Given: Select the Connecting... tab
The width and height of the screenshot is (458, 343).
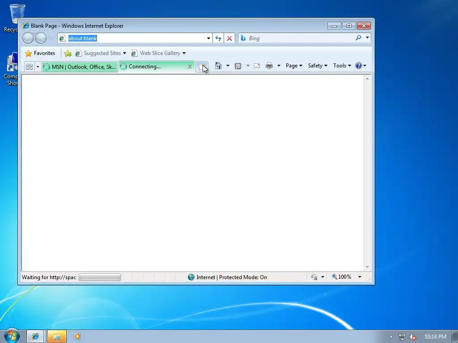Looking at the screenshot, I should click(x=153, y=67).
